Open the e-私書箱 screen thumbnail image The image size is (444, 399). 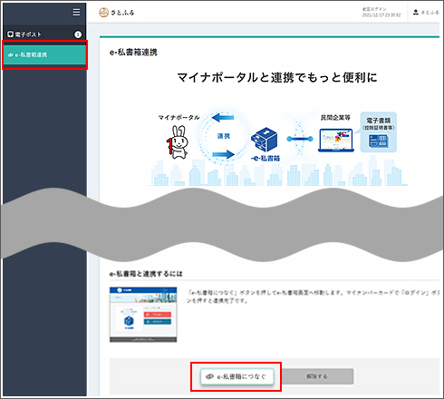point(143,315)
